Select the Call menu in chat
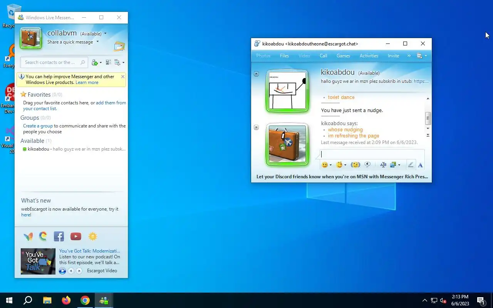 (x=324, y=56)
